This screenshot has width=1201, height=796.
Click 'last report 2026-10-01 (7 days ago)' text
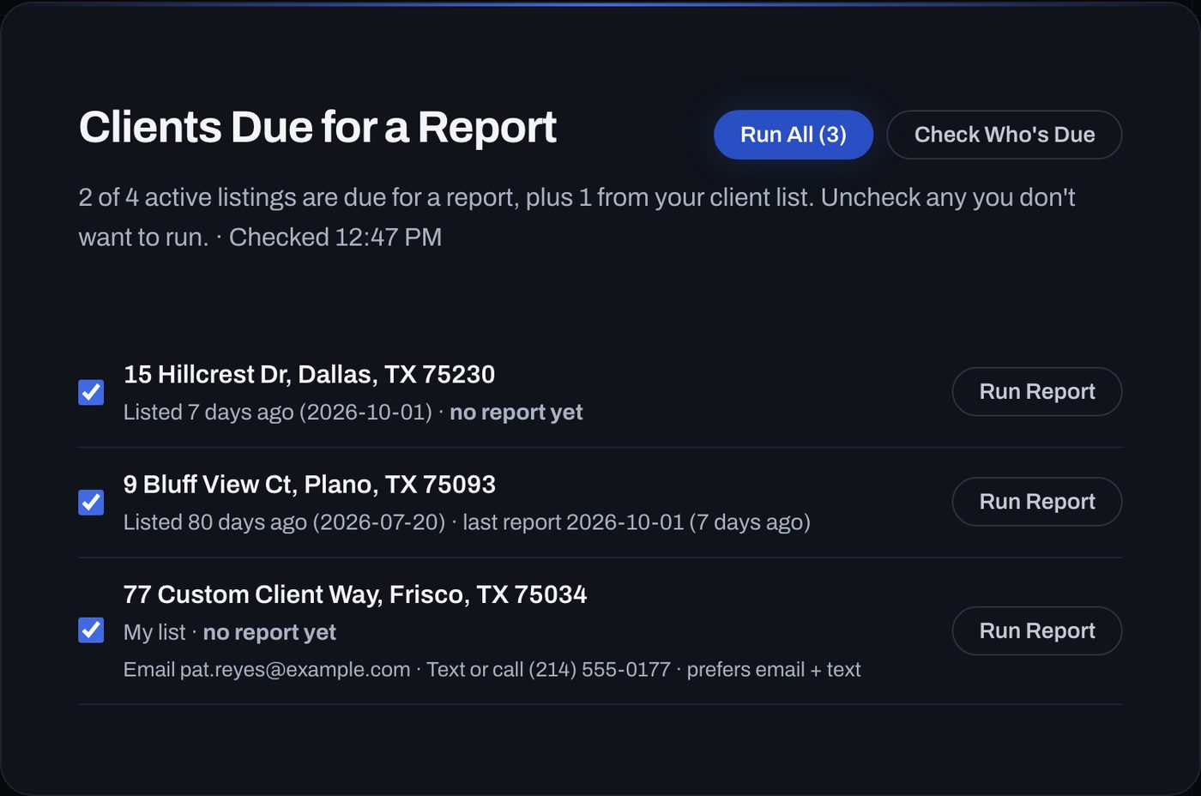[x=637, y=522]
